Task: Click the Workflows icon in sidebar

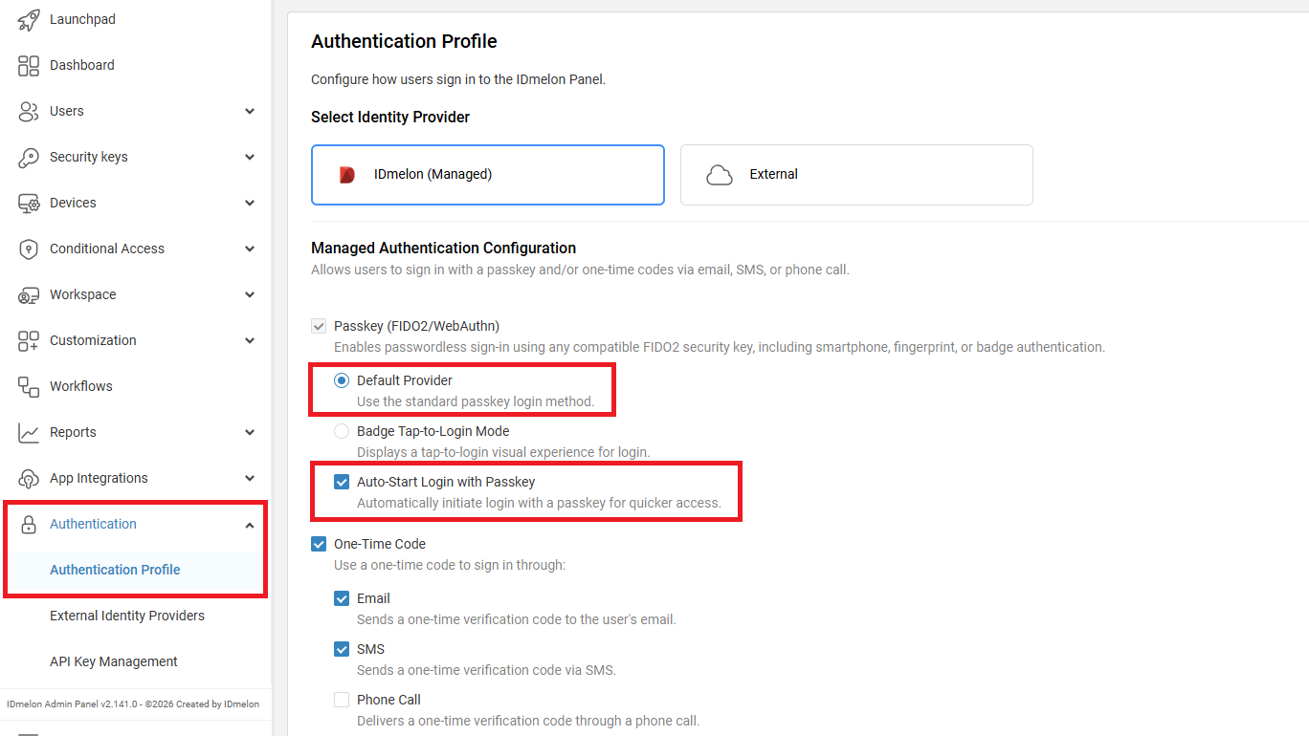Action: coord(29,386)
